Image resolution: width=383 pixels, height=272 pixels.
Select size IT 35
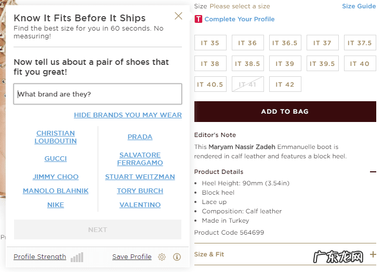point(210,43)
